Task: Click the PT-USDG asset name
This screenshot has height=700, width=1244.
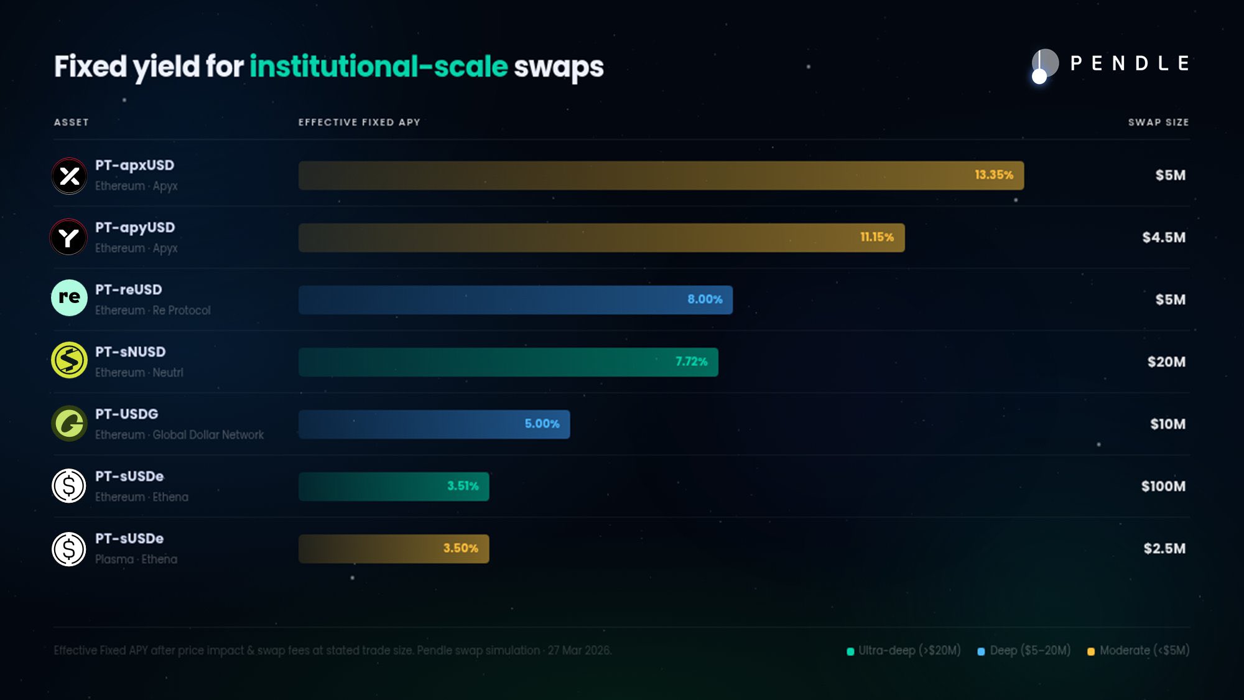Action: tap(127, 414)
